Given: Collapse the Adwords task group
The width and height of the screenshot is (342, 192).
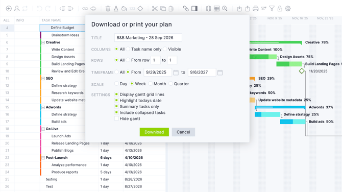Looking at the screenshot, I should [x=43, y=107].
